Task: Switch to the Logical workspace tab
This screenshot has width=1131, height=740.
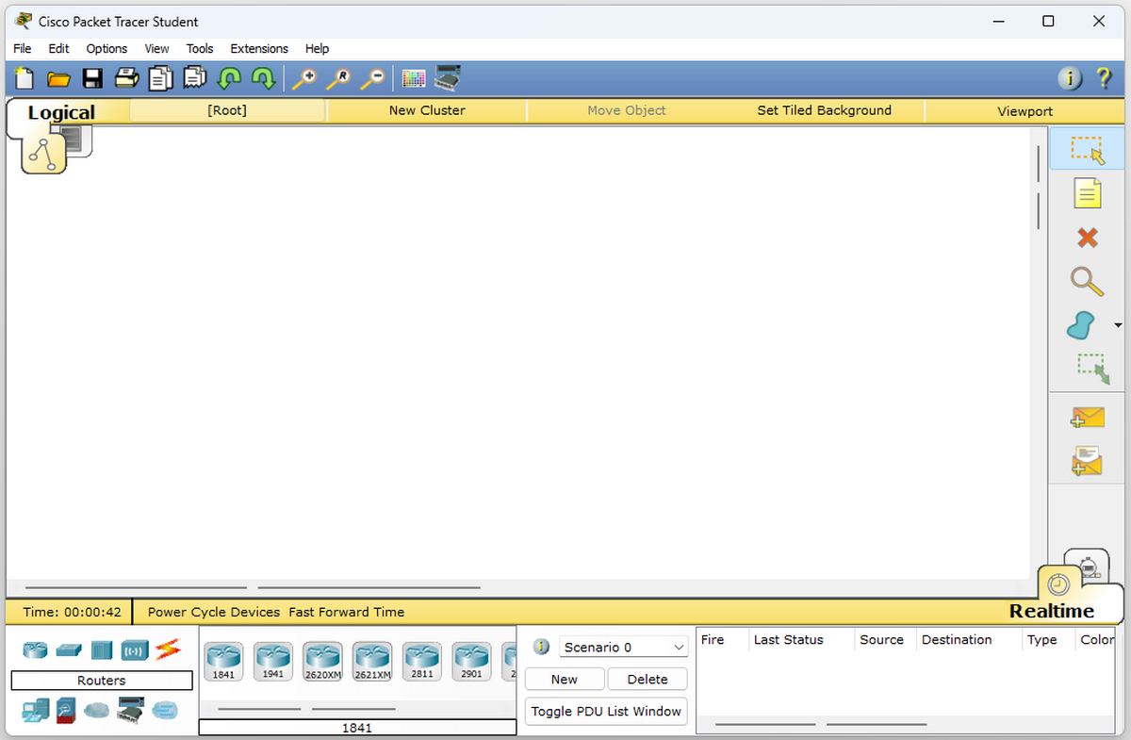Action: [61, 113]
